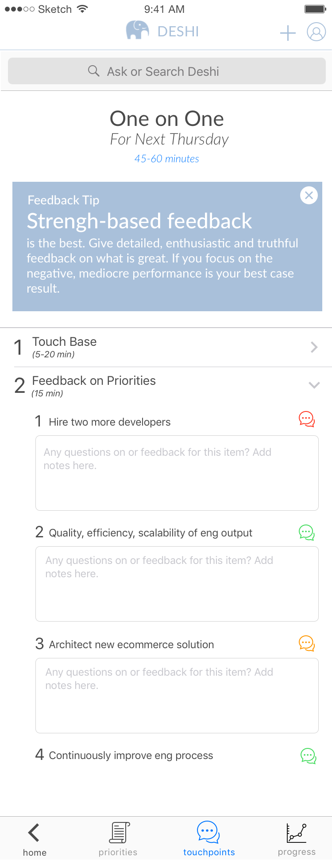The width and height of the screenshot is (332, 861).
Task: Click the search magnifier icon
Action: coord(93,71)
